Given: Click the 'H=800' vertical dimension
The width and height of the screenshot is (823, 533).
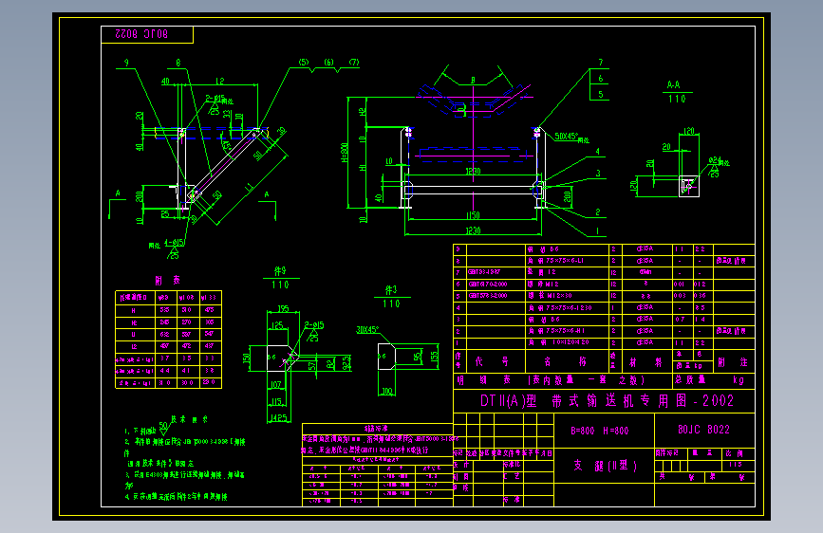Looking at the screenshot, I should pos(345,152).
